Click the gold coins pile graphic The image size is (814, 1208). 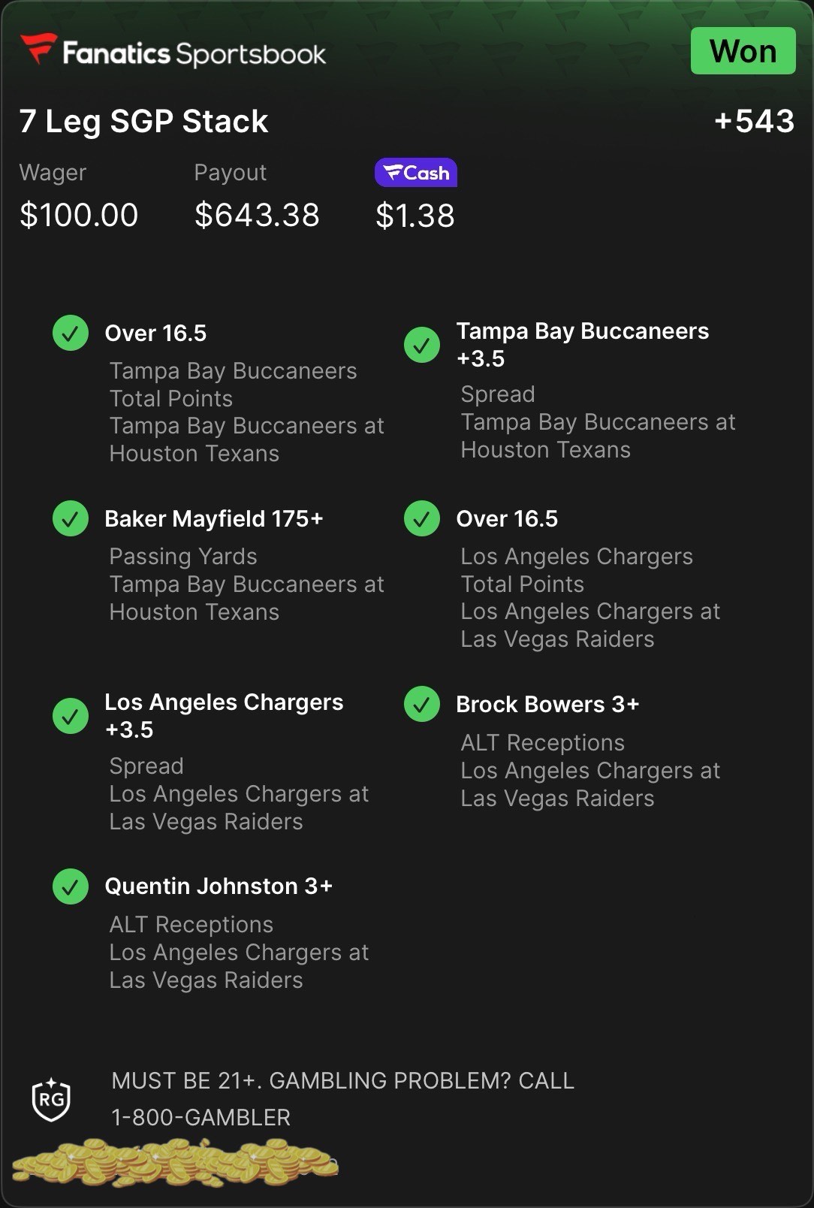(x=174, y=1162)
